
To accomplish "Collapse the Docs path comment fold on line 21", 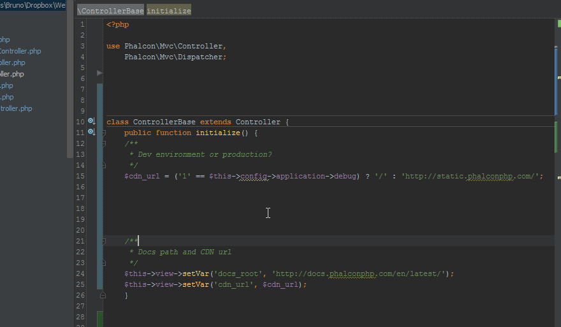I will coord(103,241).
